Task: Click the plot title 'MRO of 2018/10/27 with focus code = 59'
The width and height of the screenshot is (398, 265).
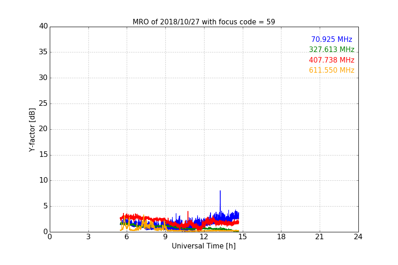Action: pyautogui.click(x=204, y=22)
